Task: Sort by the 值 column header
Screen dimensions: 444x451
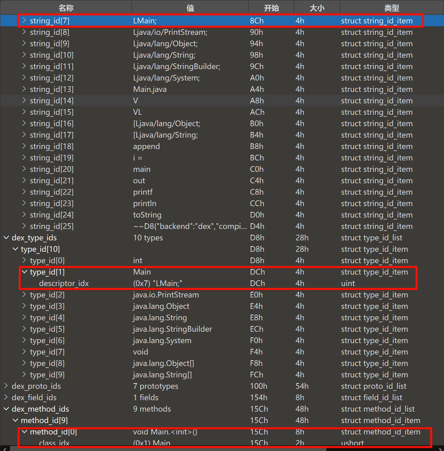Action: click(190, 8)
